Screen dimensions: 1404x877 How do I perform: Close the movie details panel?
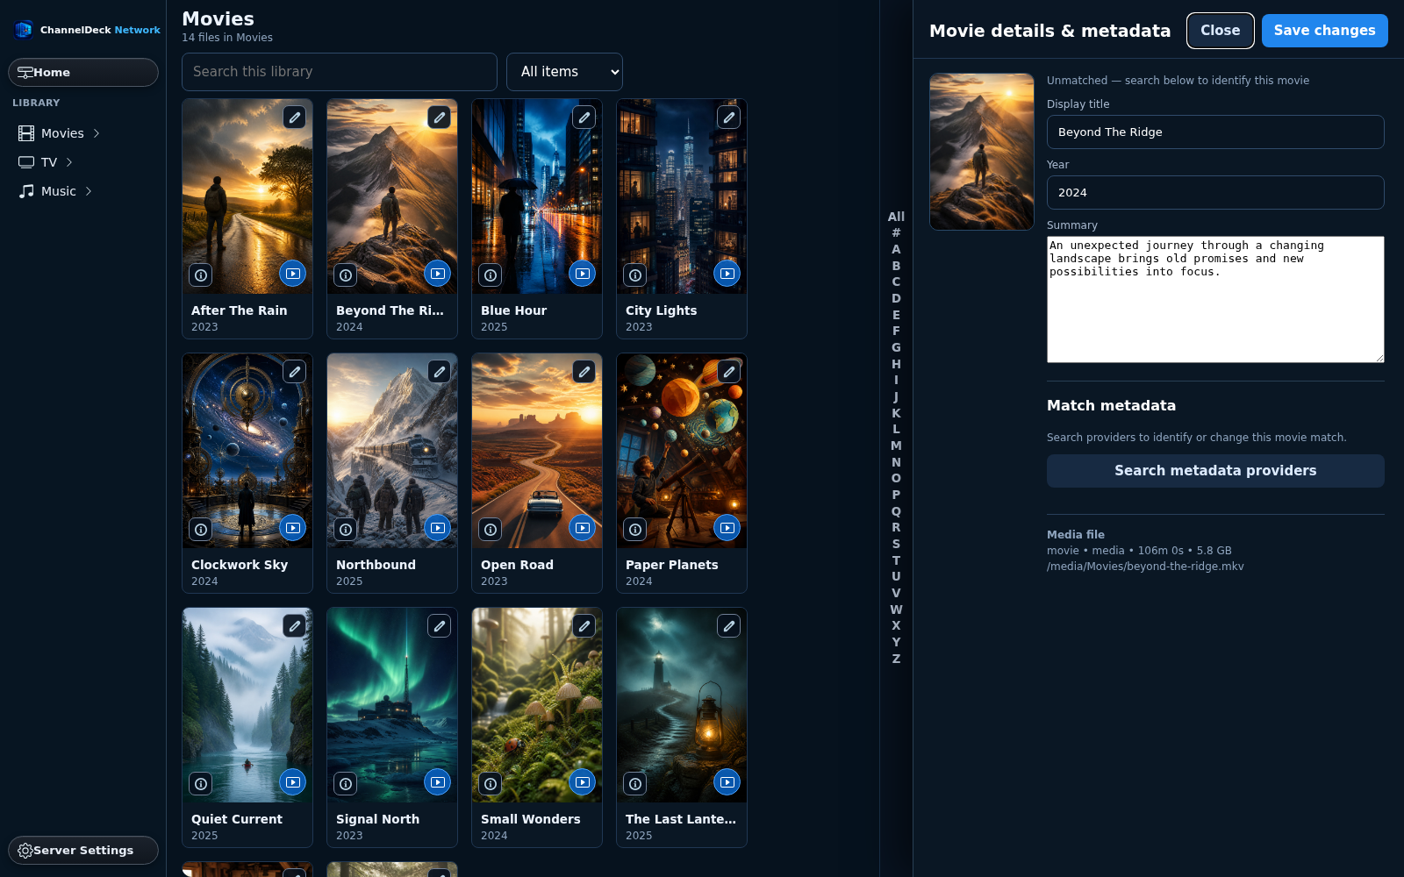coord(1221,31)
